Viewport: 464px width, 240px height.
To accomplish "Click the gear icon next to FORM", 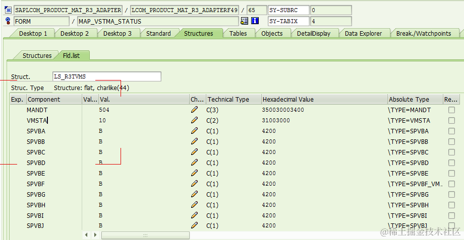I will (8, 21).
